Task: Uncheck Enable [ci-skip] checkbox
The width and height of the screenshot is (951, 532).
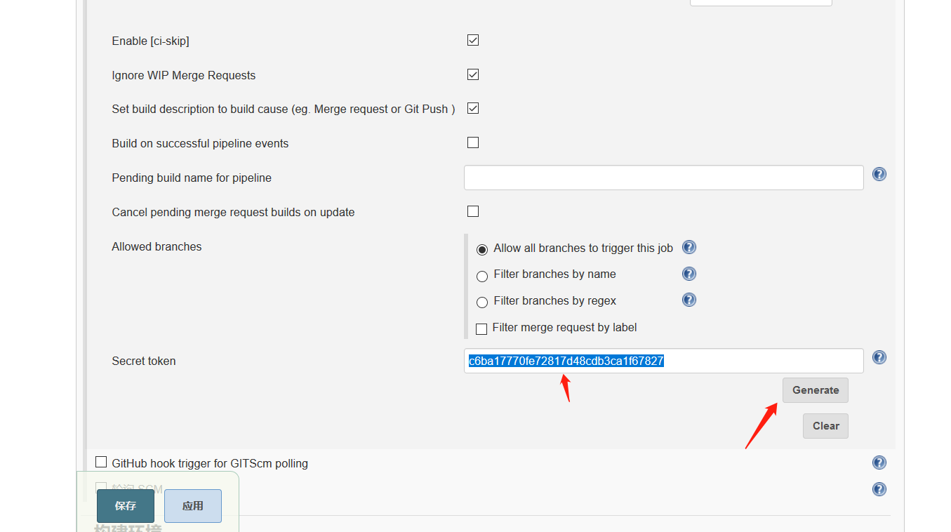Action: point(473,40)
